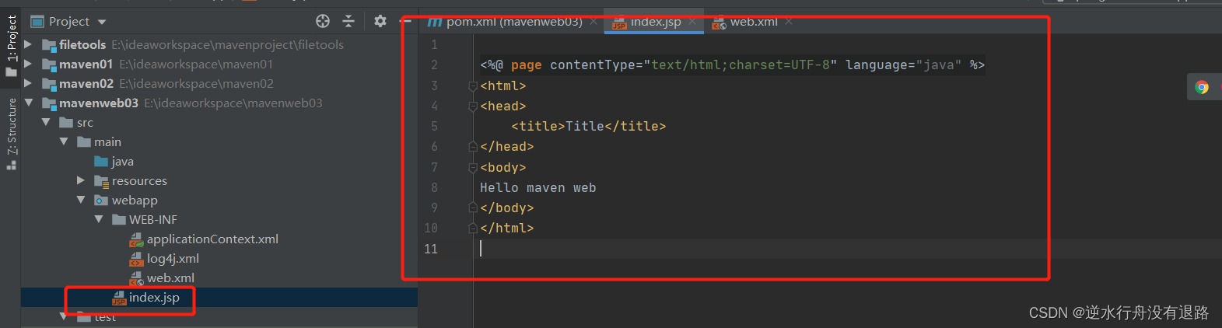Click the collapse all icon in Project panel
The width and height of the screenshot is (1222, 328).
pyautogui.click(x=348, y=21)
